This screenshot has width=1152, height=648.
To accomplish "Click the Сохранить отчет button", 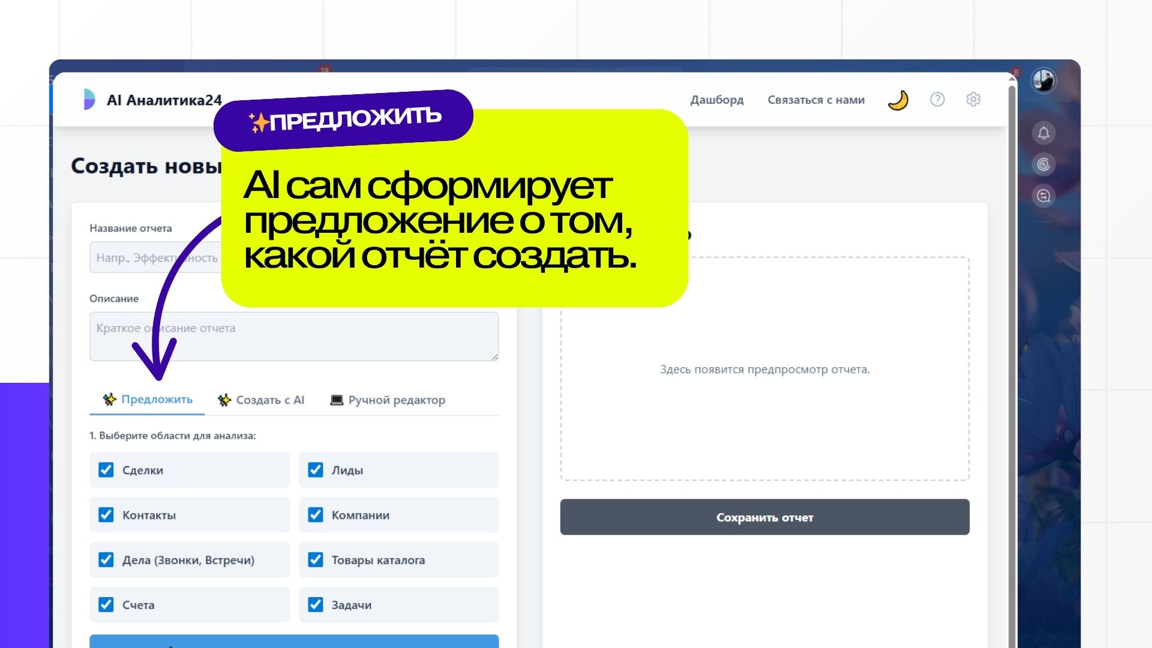I will [x=764, y=517].
